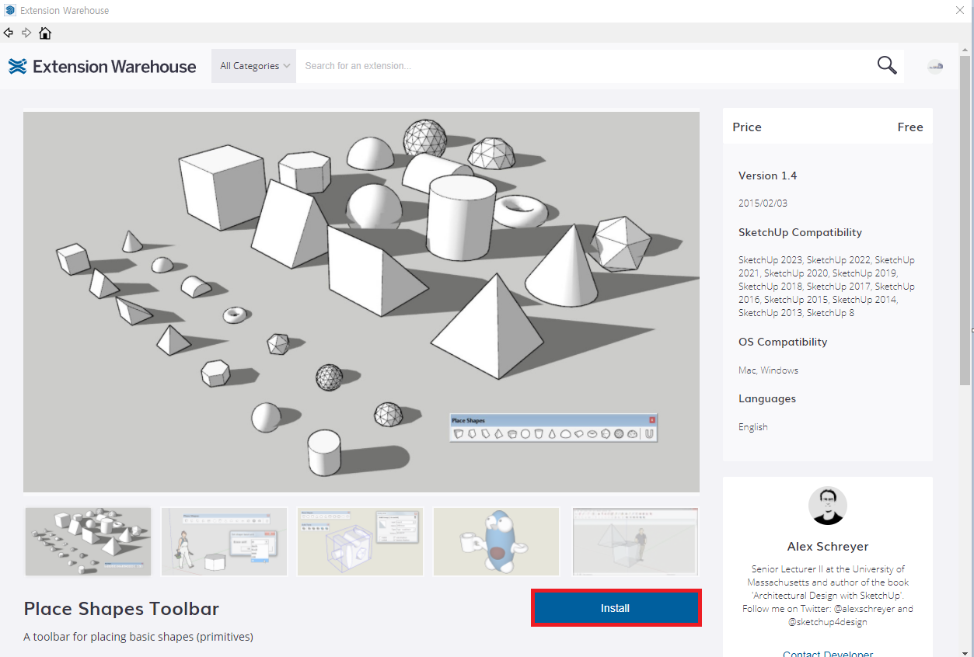Screen dimensions: 974x657
Task: Click the 'Mac, Windows' text
Action: [768, 370]
